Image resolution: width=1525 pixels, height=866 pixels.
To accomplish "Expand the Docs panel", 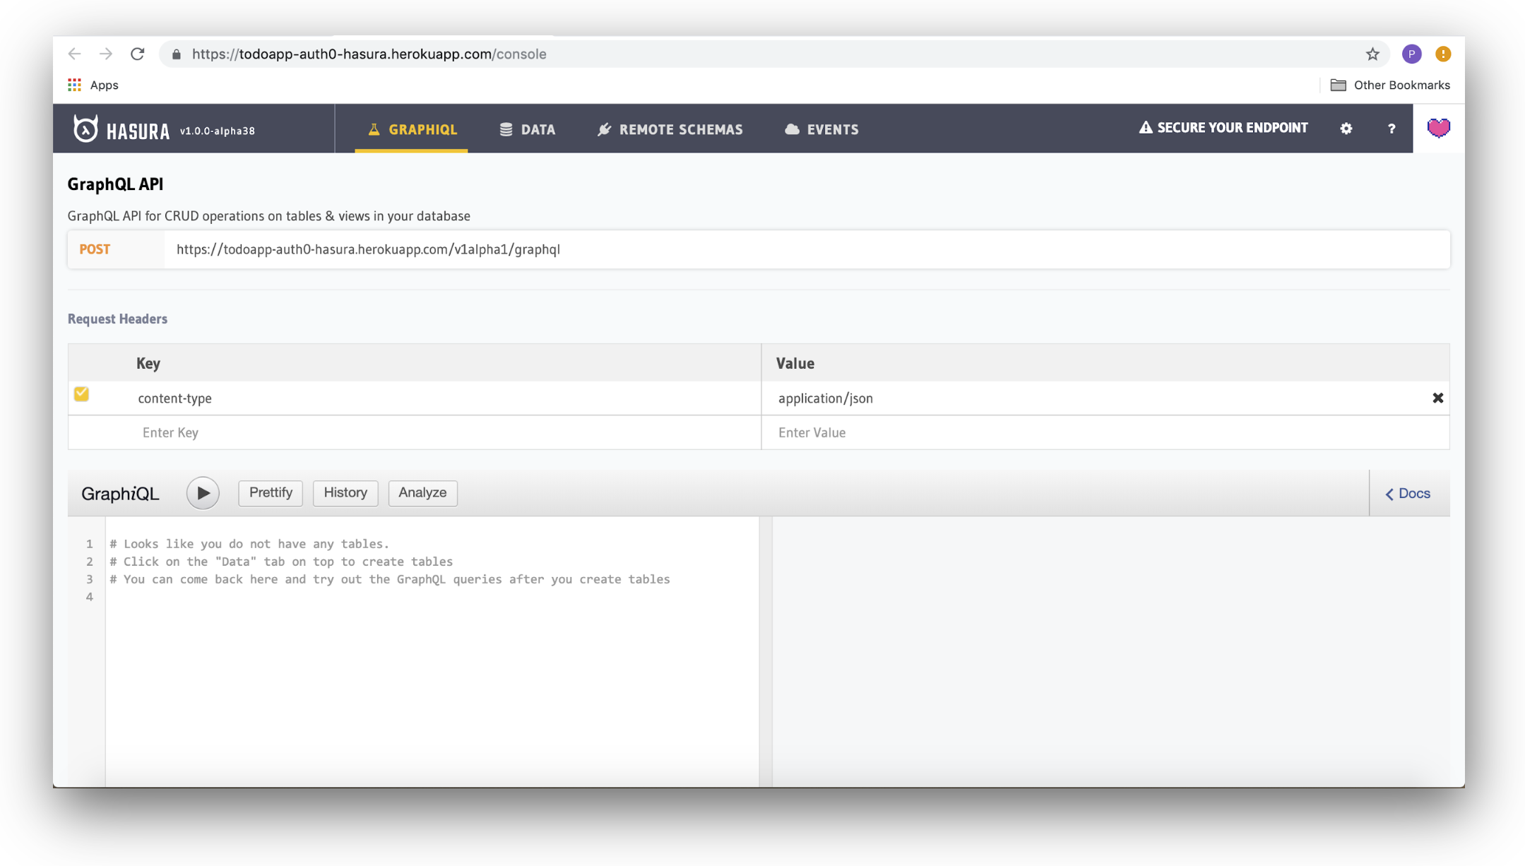I will pyautogui.click(x=1408, y=493).
